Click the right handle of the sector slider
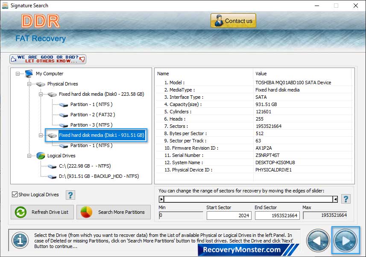This screenshot has height=257, width=366. 335,199
